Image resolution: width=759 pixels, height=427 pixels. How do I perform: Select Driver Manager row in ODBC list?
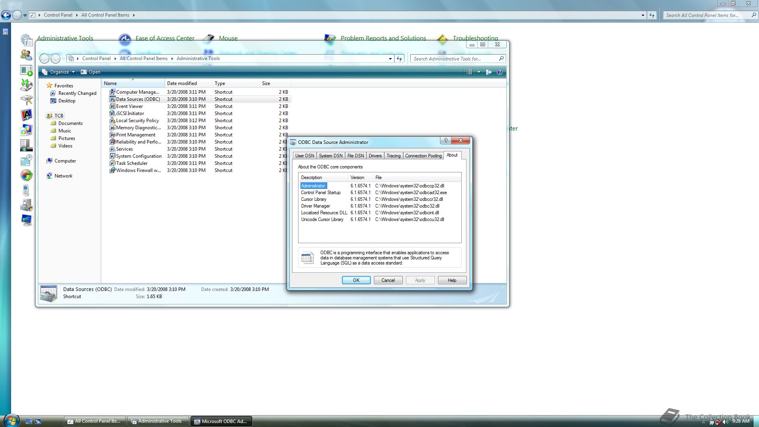point(379,206)
